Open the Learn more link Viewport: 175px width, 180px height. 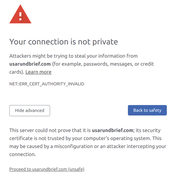pyautogui.click(x=38, y=72)
